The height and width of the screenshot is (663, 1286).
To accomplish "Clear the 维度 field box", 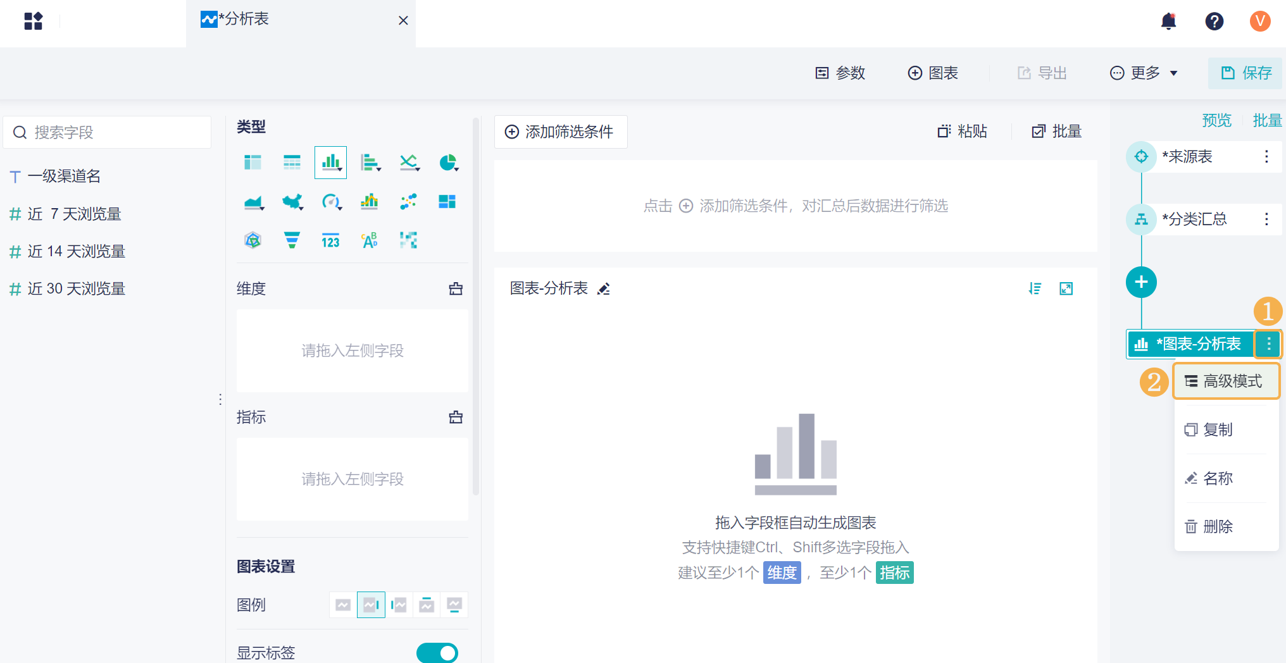I will click(x=456, y=289).
